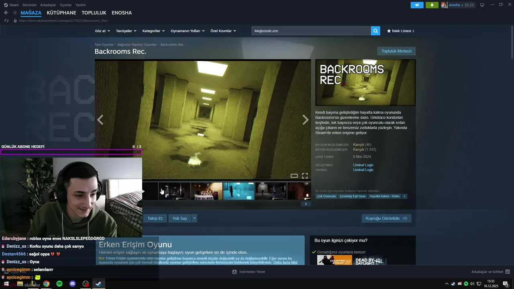
Task: Open the Steam menu
Action: (x=11, y=5)
